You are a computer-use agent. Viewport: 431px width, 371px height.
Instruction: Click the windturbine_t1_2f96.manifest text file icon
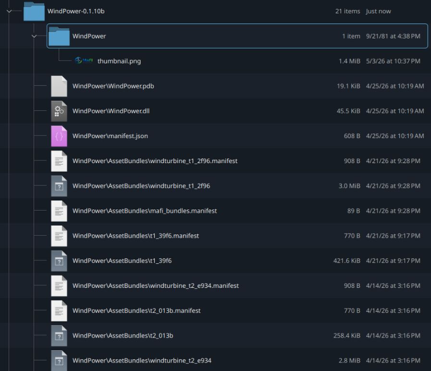[x=59, y=161]
